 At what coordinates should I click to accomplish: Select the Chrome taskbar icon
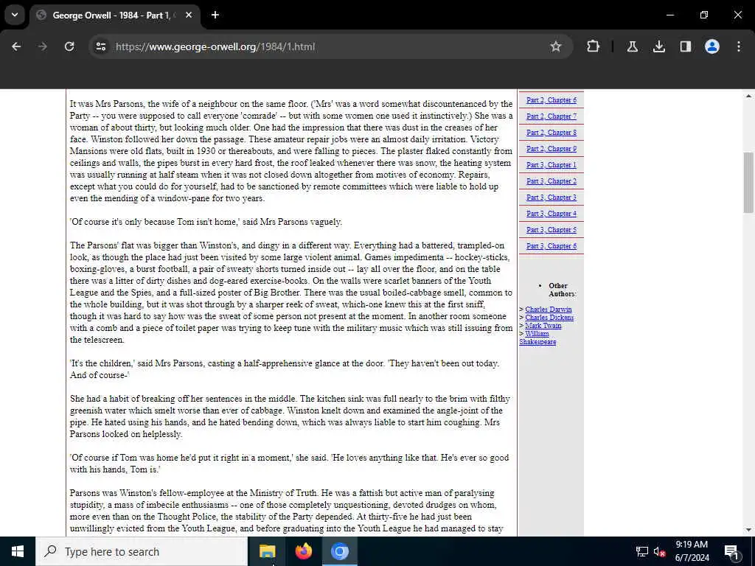pos(339,551)
